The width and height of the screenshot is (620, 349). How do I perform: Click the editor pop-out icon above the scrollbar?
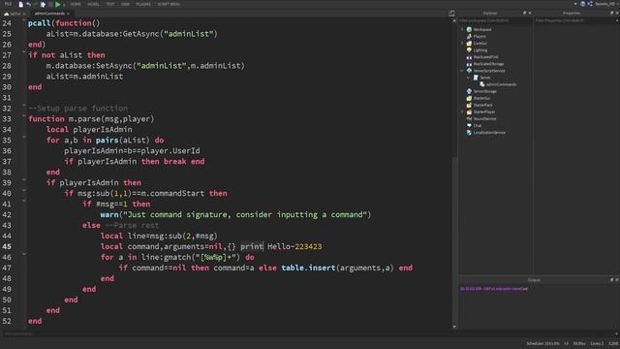click(x=451, y=13)
